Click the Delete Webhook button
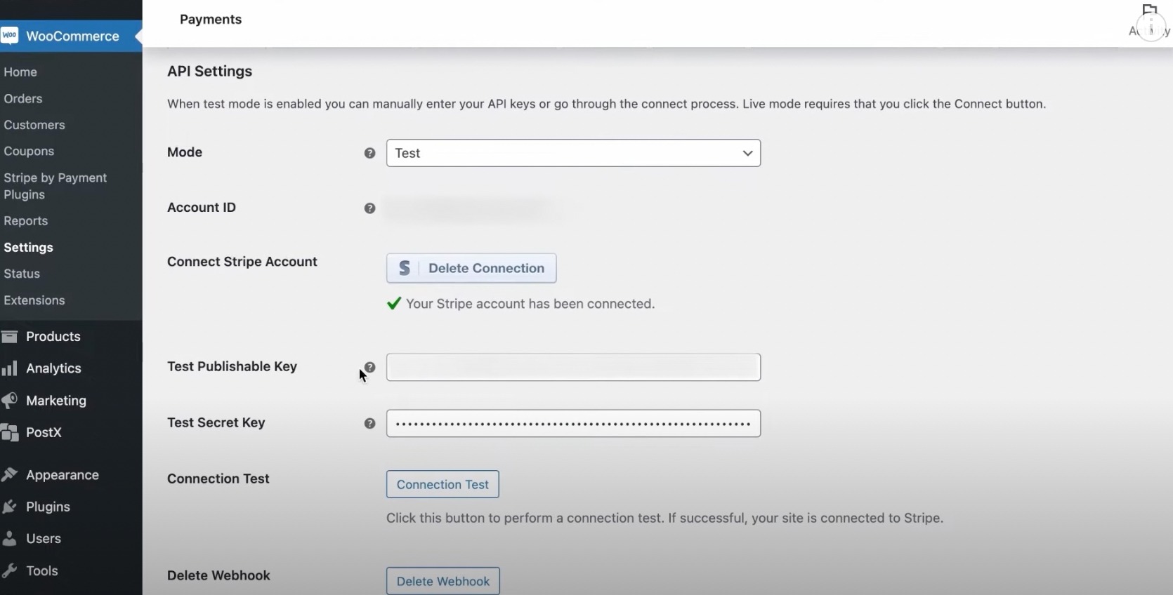The image size is (1173, 595). click(x=443, y=581)
